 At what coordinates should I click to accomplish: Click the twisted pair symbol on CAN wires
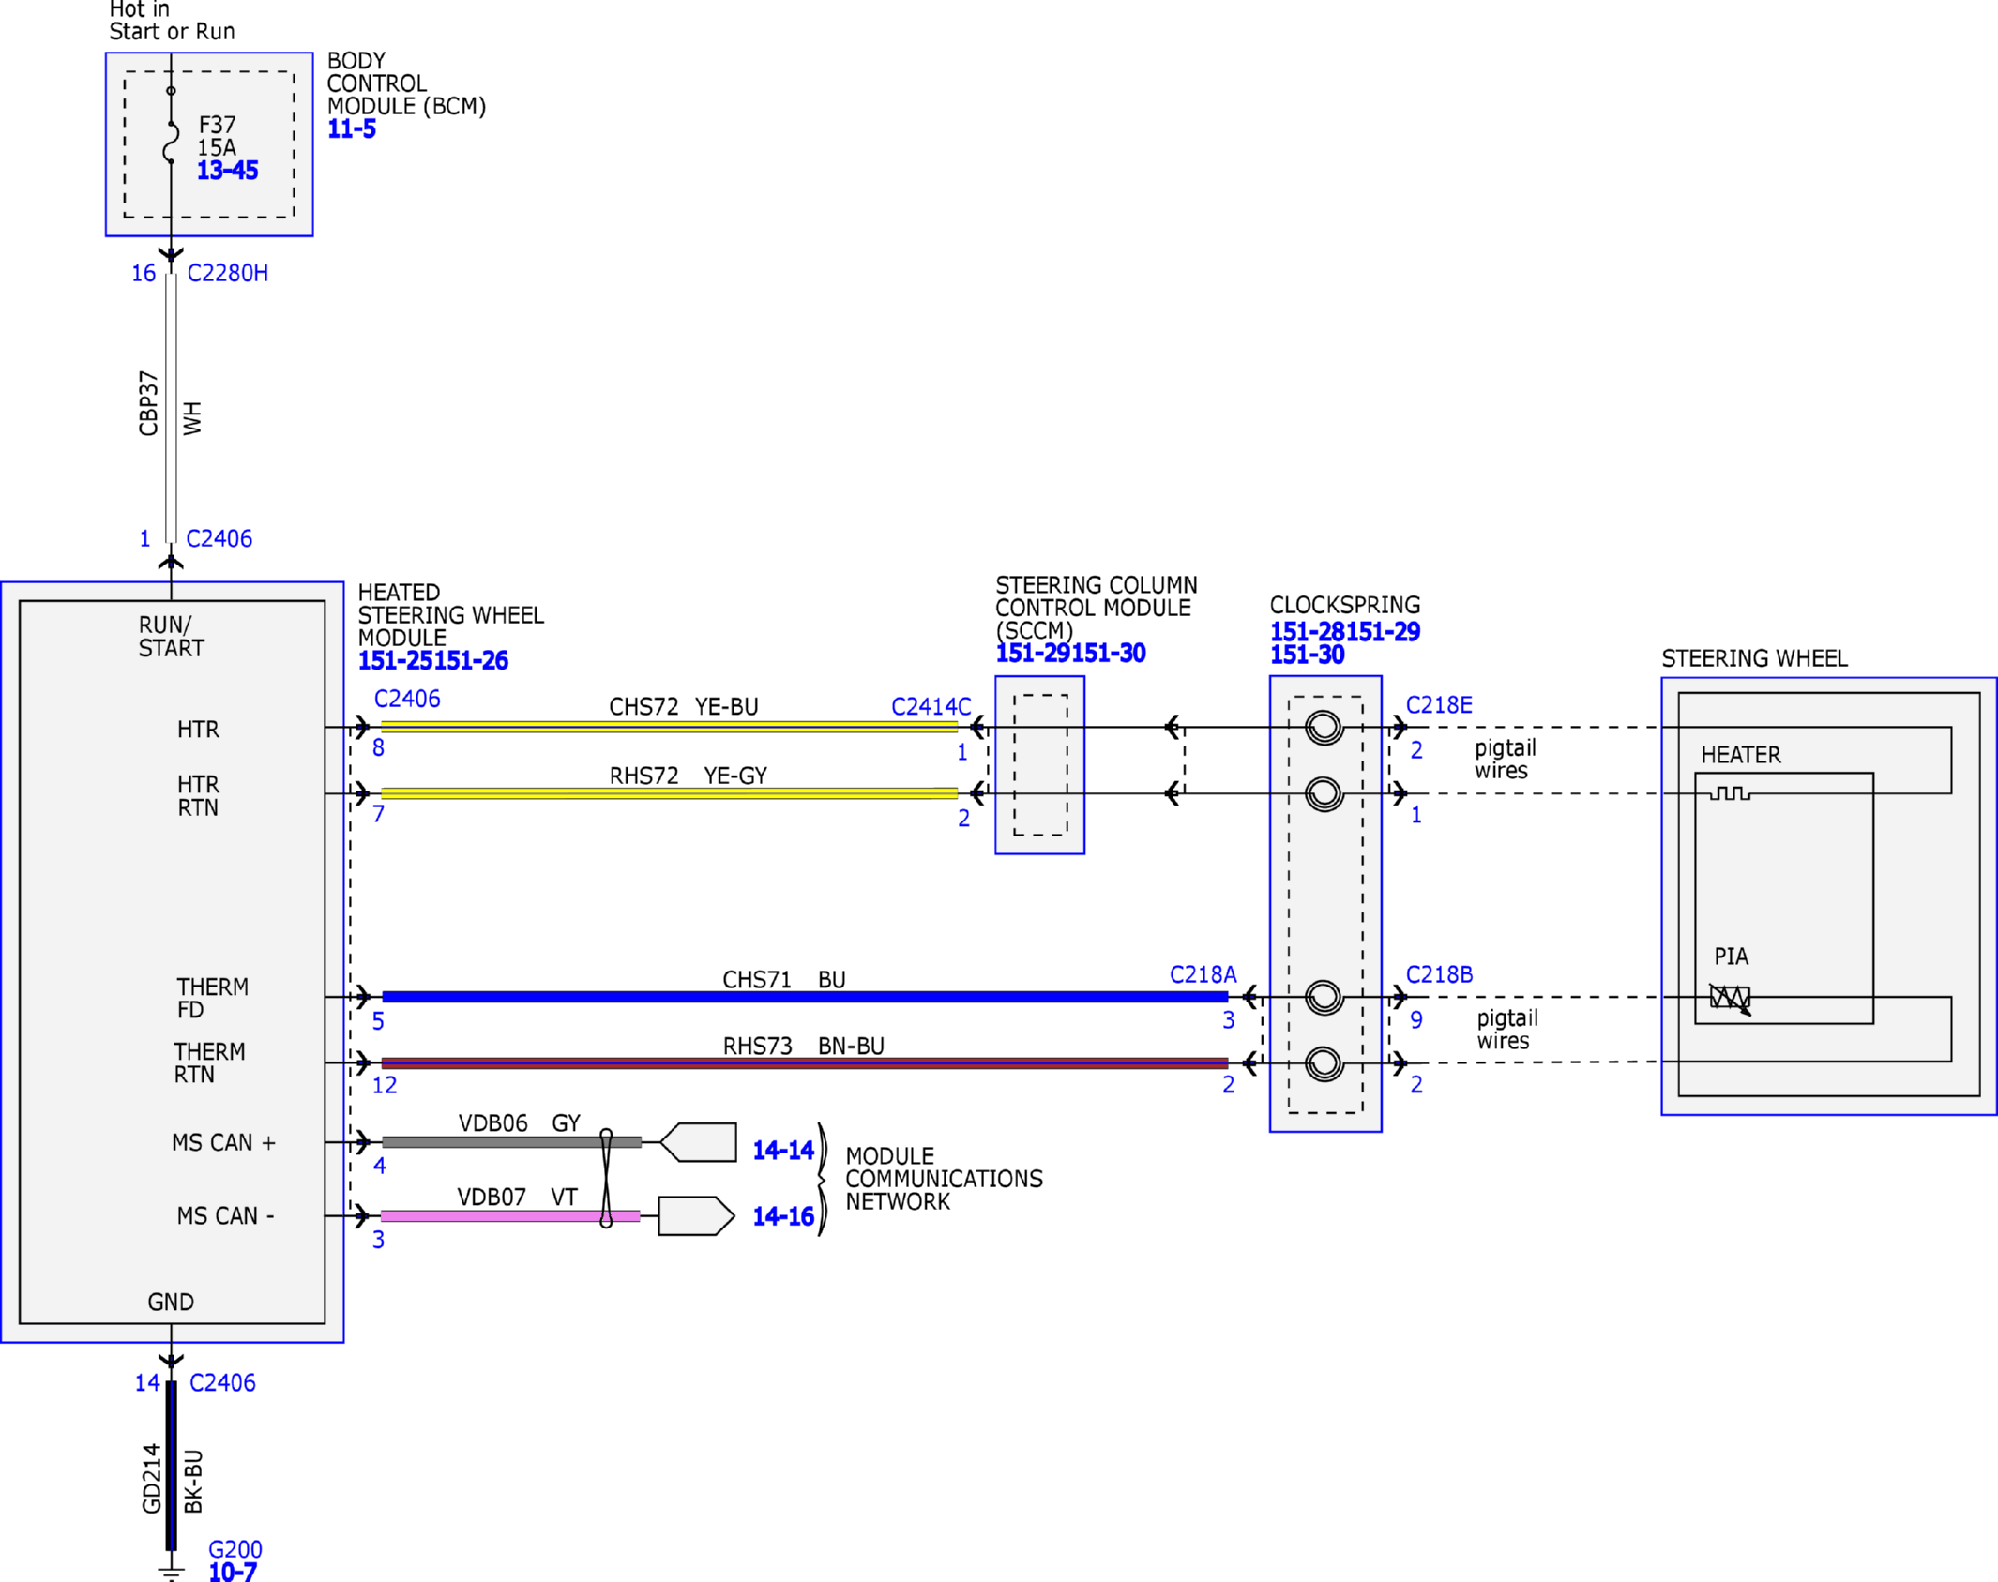(x=606, y=1179)
